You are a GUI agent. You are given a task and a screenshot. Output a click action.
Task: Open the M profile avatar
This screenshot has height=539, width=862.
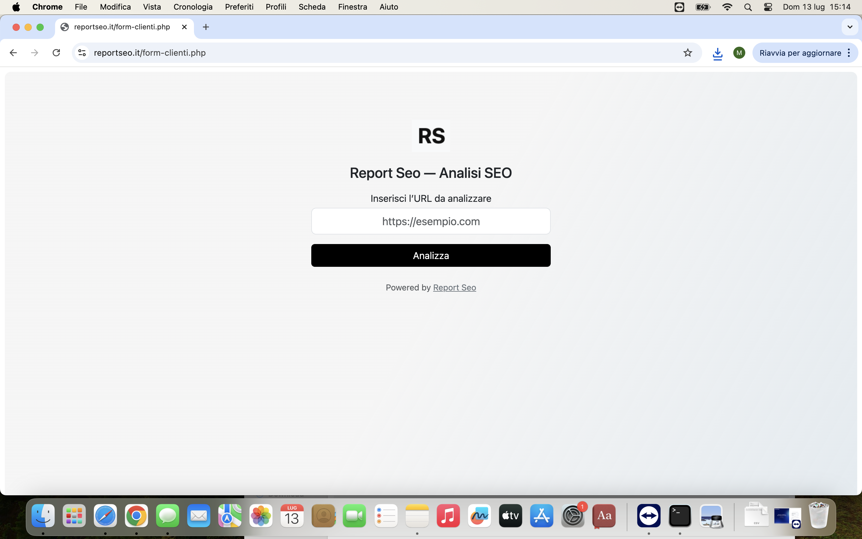click(739, 53)
